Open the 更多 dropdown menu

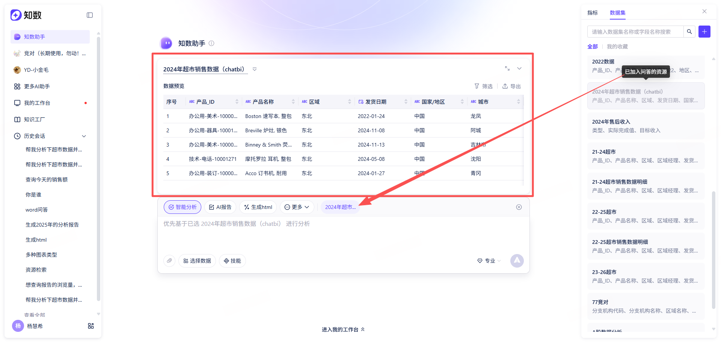coord(297,207)
